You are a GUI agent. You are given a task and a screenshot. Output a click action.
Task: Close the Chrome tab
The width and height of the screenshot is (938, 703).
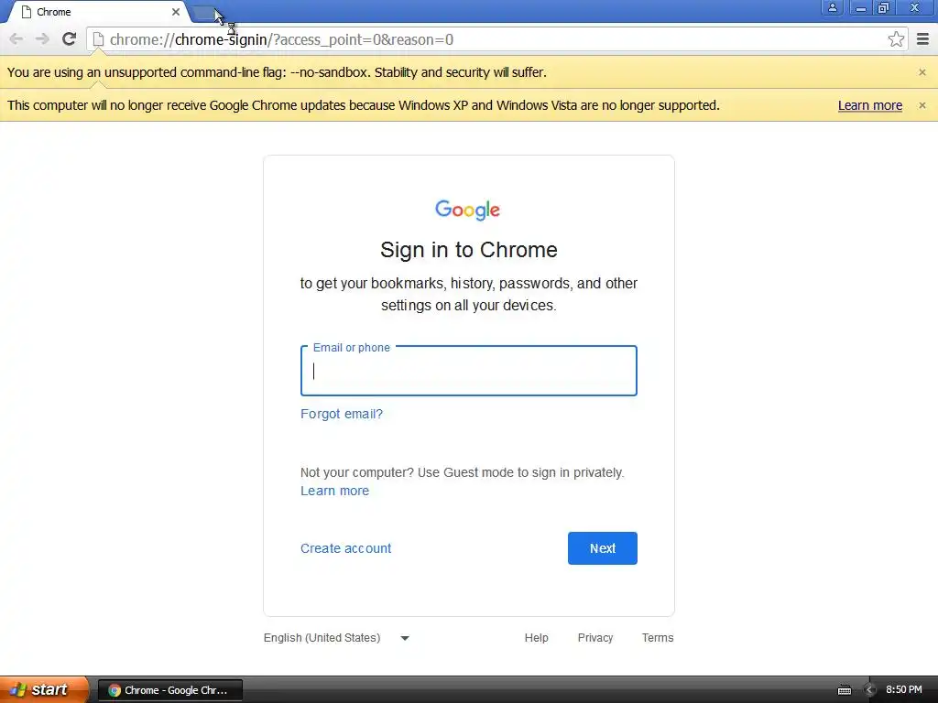[x=176, y=12]
